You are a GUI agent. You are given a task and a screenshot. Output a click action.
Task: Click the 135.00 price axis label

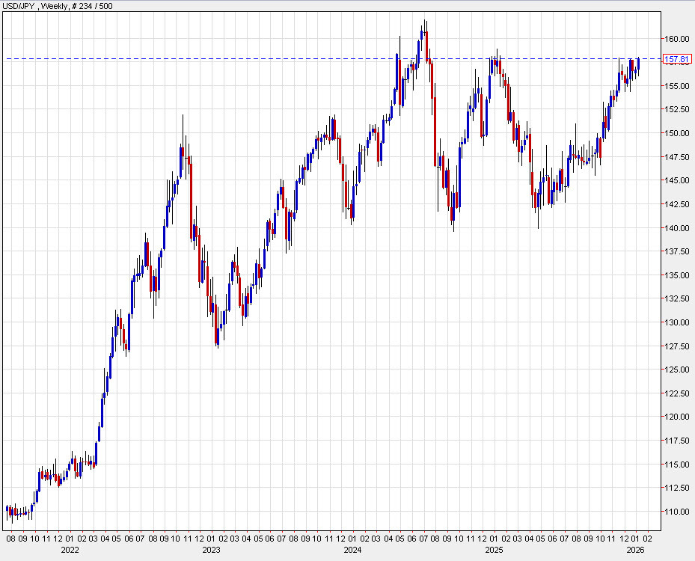click(x=678, y=275)
